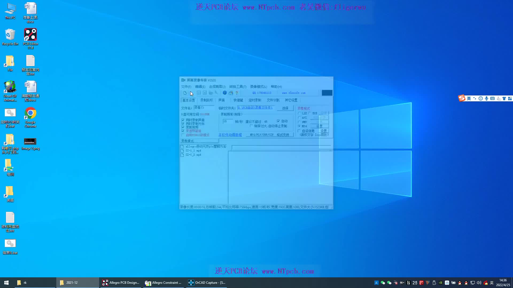This screenshot has width=513, height=288.
Task: Switch to the 其它设置 tab
Action: point(291,100)
